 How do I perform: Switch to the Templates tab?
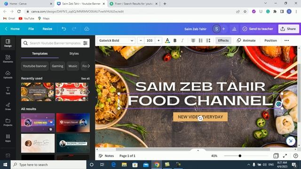(40, 54)
